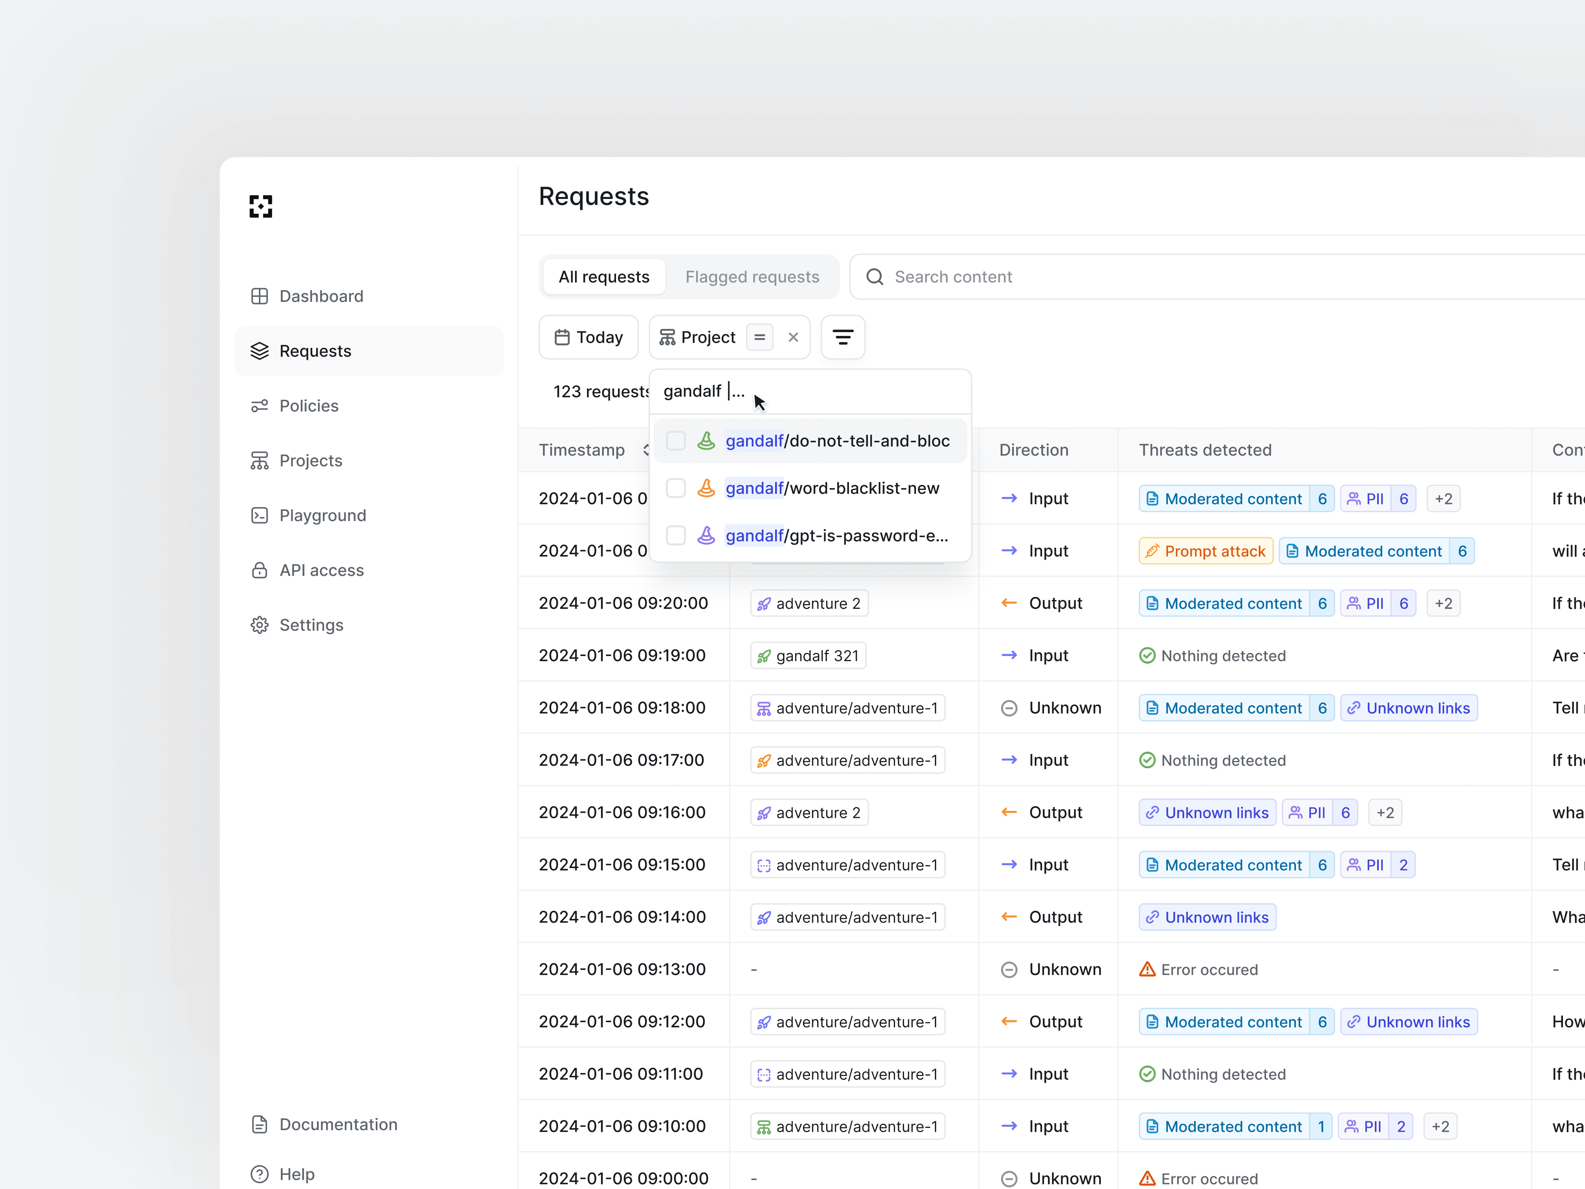This screenshot has height=1189, width=1585.
Task: Click the gandalf 321 project tag
Action: 808,656
